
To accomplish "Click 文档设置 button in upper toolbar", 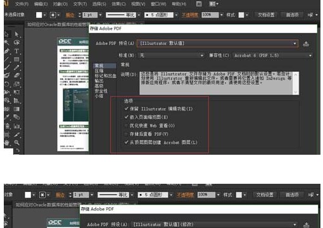I will [x=266, y=15].
